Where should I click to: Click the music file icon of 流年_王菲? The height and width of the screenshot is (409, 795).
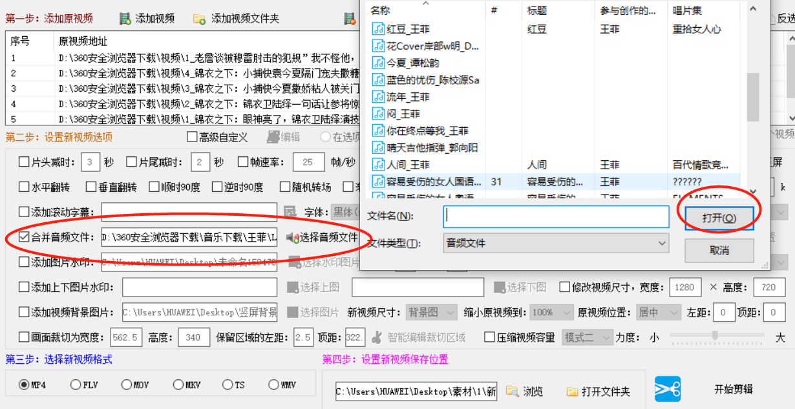coord(378,97)
